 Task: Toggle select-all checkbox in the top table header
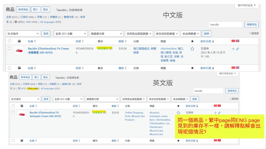point(10,41)
